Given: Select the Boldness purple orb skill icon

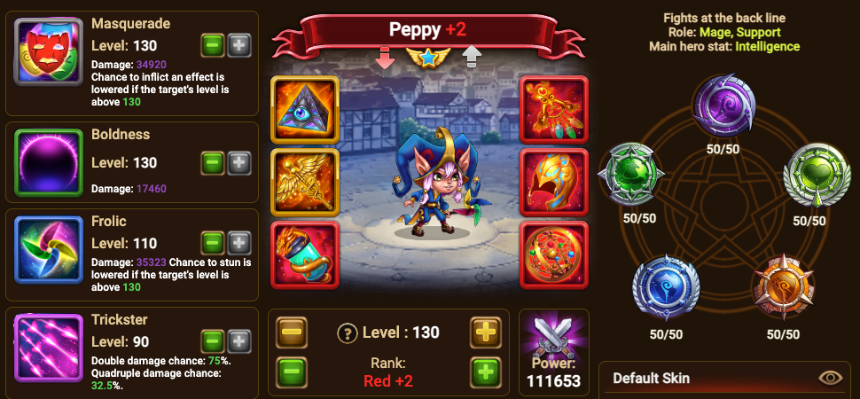Looking at the screenshot, I should pyautogui.click(x=48, y=162).
